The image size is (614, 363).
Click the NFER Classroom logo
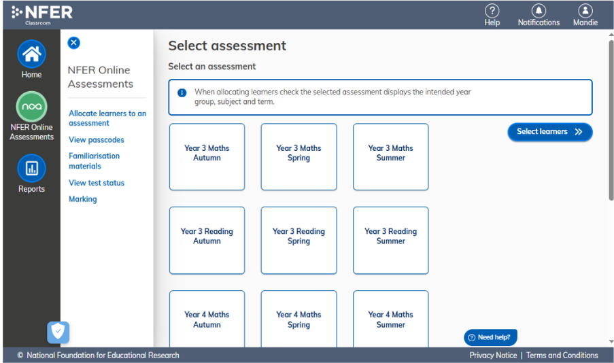(42, 15)
